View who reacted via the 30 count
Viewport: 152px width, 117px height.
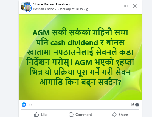29,105
